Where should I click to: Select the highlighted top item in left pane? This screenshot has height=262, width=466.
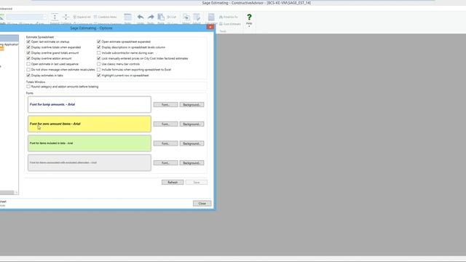pyautogui.click(x=9, y=39)
